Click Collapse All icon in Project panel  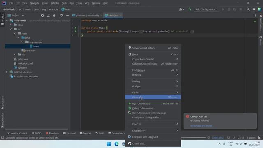pyautogui.click(x=54, y=16)
